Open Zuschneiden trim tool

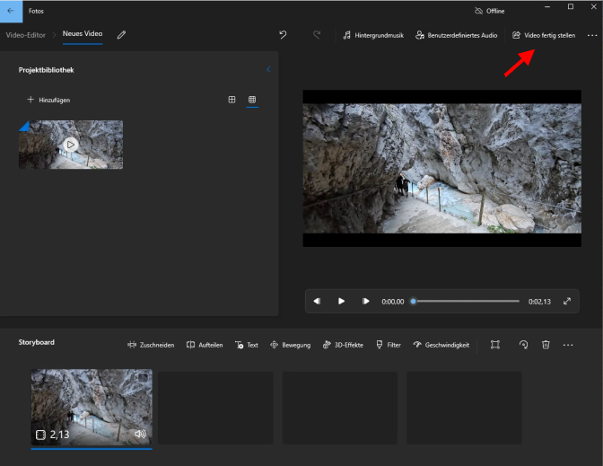(x=151, y=345)
